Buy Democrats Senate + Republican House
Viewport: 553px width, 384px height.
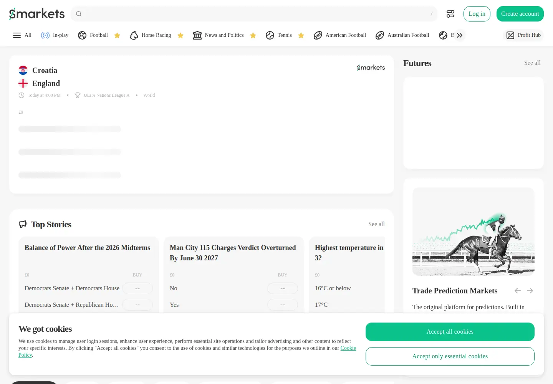pos(137,305)
